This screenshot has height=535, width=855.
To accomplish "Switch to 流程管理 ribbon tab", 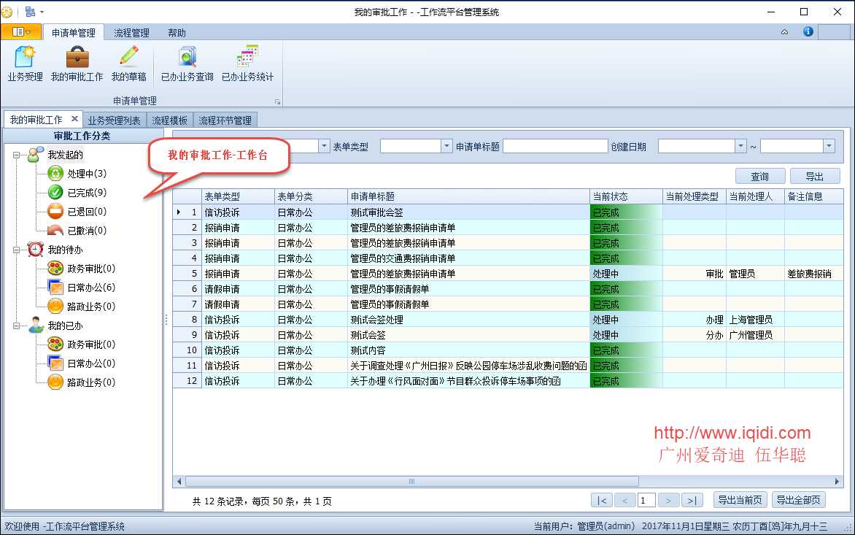I will [x=131, y=33].
